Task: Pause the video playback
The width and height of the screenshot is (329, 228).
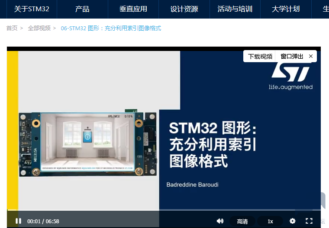Action: pyautogui.click(x=18, y=221)
